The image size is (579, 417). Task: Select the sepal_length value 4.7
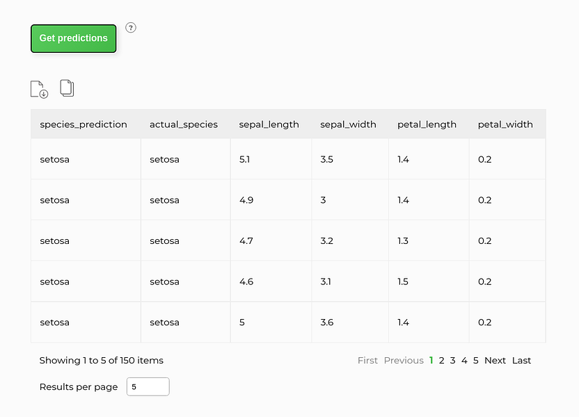246,240
